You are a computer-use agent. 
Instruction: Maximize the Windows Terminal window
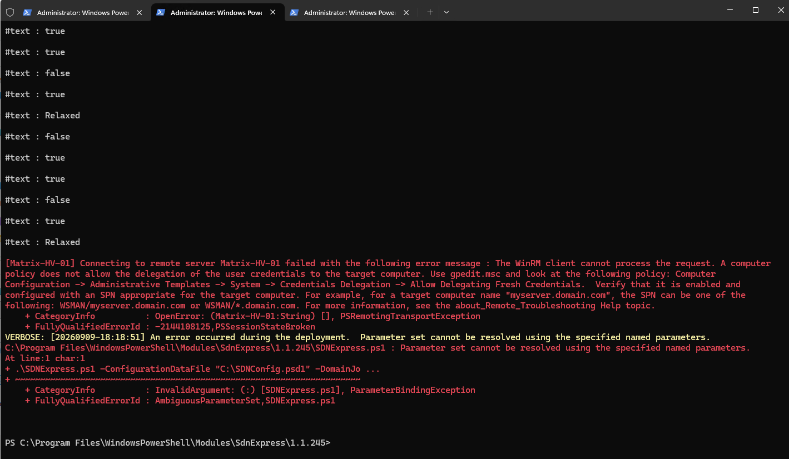pos(755,10)
